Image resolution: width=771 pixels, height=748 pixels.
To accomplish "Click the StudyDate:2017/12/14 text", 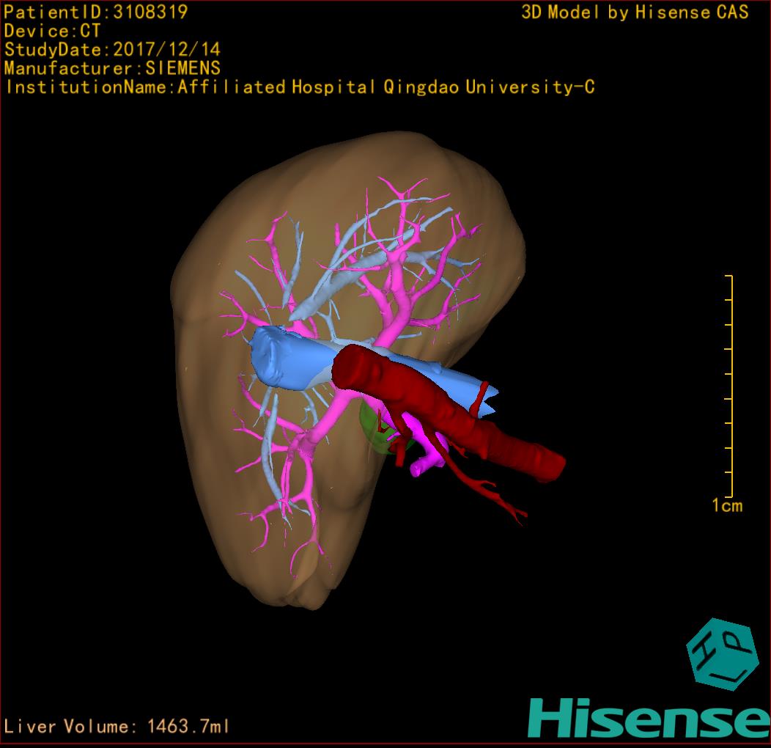I will point(112,50).
